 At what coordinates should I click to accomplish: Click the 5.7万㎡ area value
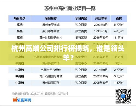point(119,25)
